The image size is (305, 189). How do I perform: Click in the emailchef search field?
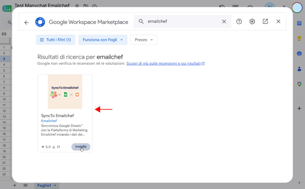tap(182, 22)
